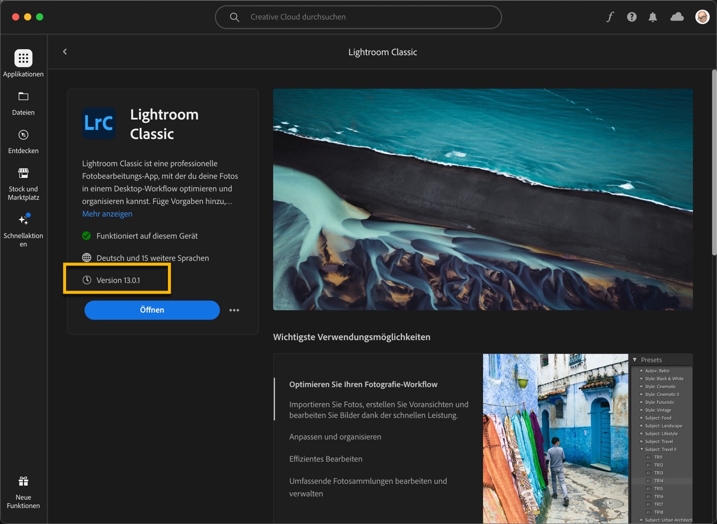Click the search magnifier icon

(x=234, y=17)
